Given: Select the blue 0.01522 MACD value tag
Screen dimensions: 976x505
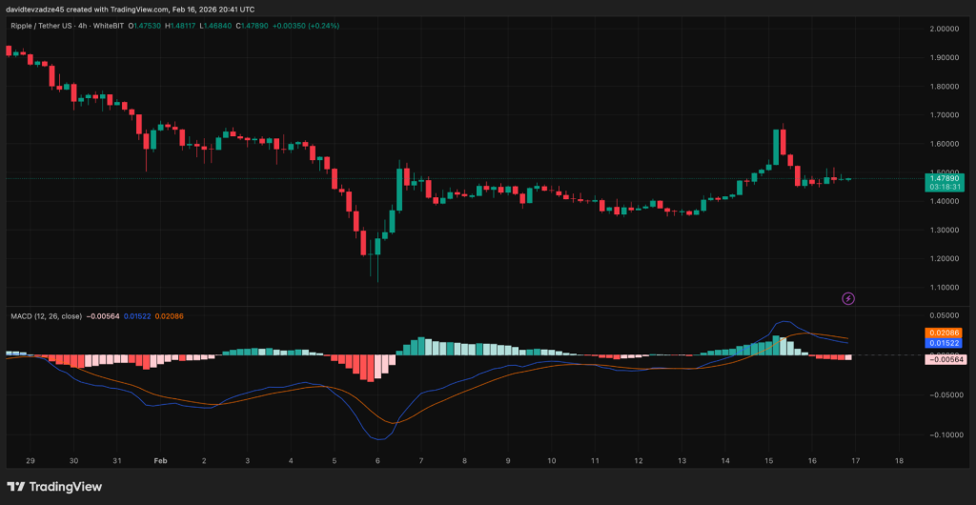Looking at the screenshot, I should (943, 343).
